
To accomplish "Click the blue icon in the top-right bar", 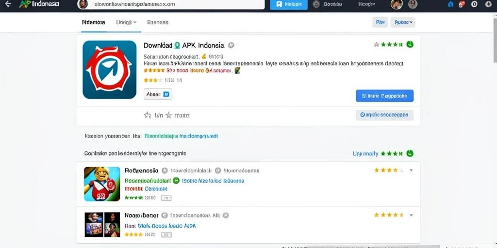I will 450,4.
